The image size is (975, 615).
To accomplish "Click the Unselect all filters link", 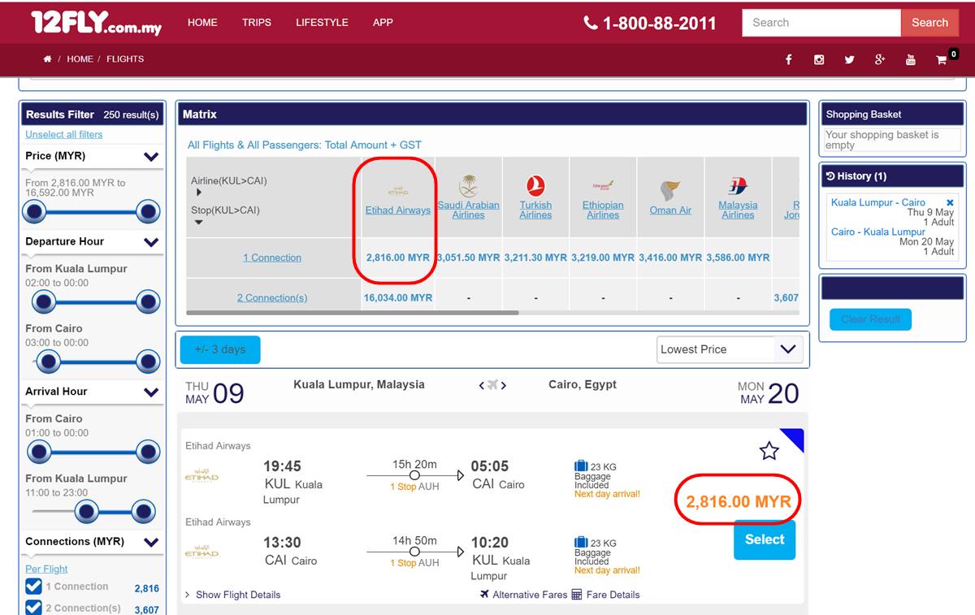I will pyautogui.click(x=64, y=135).
